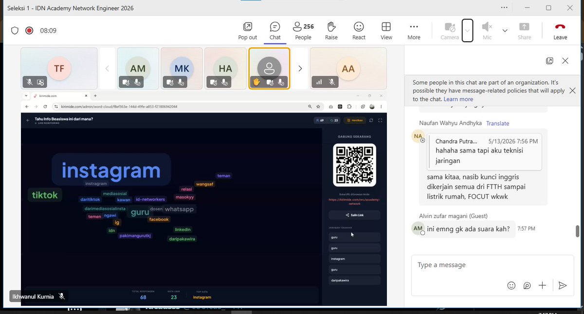Click the red recording indicator icon

(29, 31)
